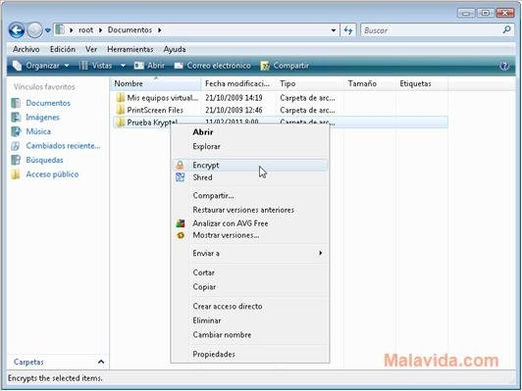Screen dimensions: 522x391
Task: Open Búsquedas in favorite links
Action: point(44,161)
